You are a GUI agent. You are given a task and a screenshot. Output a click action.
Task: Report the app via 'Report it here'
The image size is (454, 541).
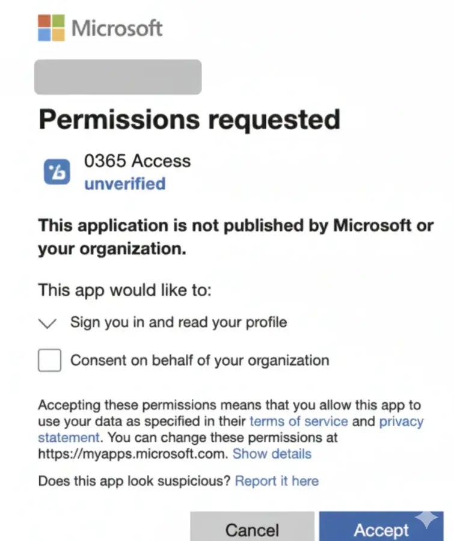(x=277, y=481)
